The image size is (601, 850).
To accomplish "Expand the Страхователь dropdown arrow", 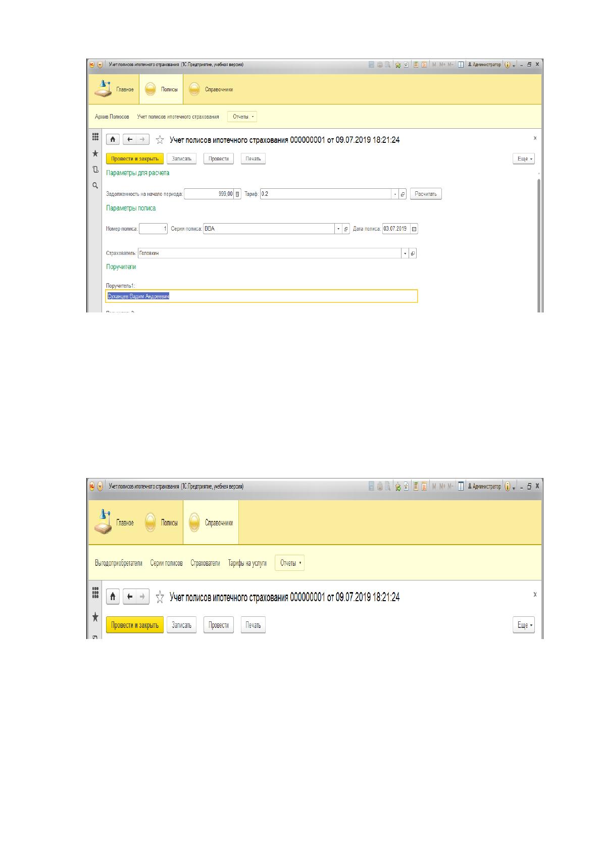I will pyautogui.click(x=405, y=253).
